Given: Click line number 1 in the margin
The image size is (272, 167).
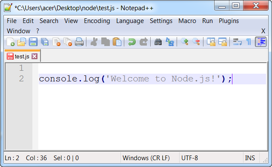Looking at the screenshot, I should [21, 68].
